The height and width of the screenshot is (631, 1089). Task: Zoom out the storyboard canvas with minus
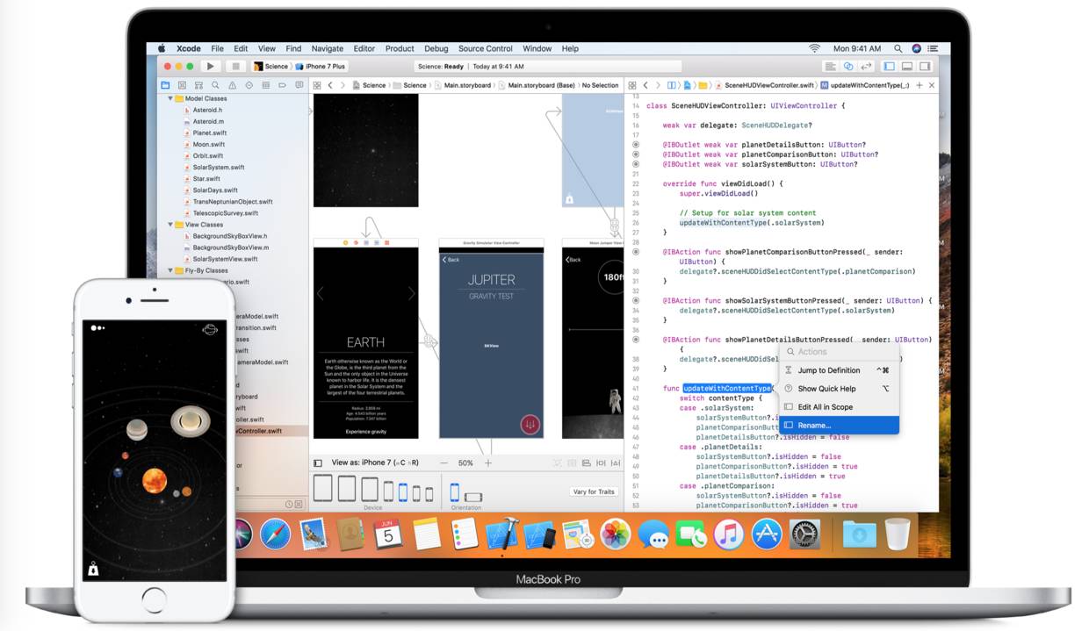pos(444,462)
